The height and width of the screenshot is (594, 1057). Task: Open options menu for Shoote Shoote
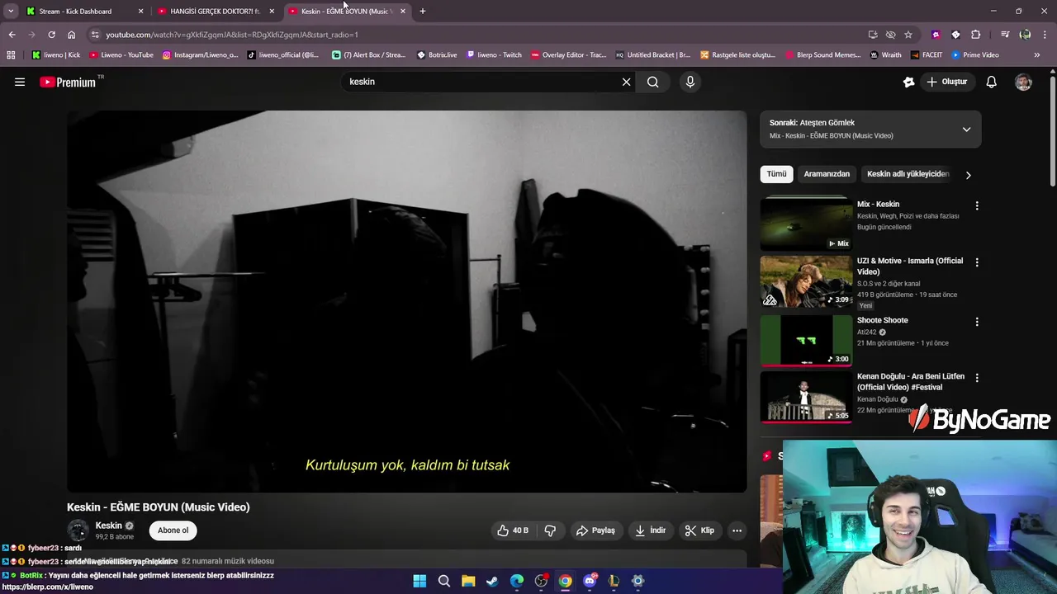coord(977,322)
